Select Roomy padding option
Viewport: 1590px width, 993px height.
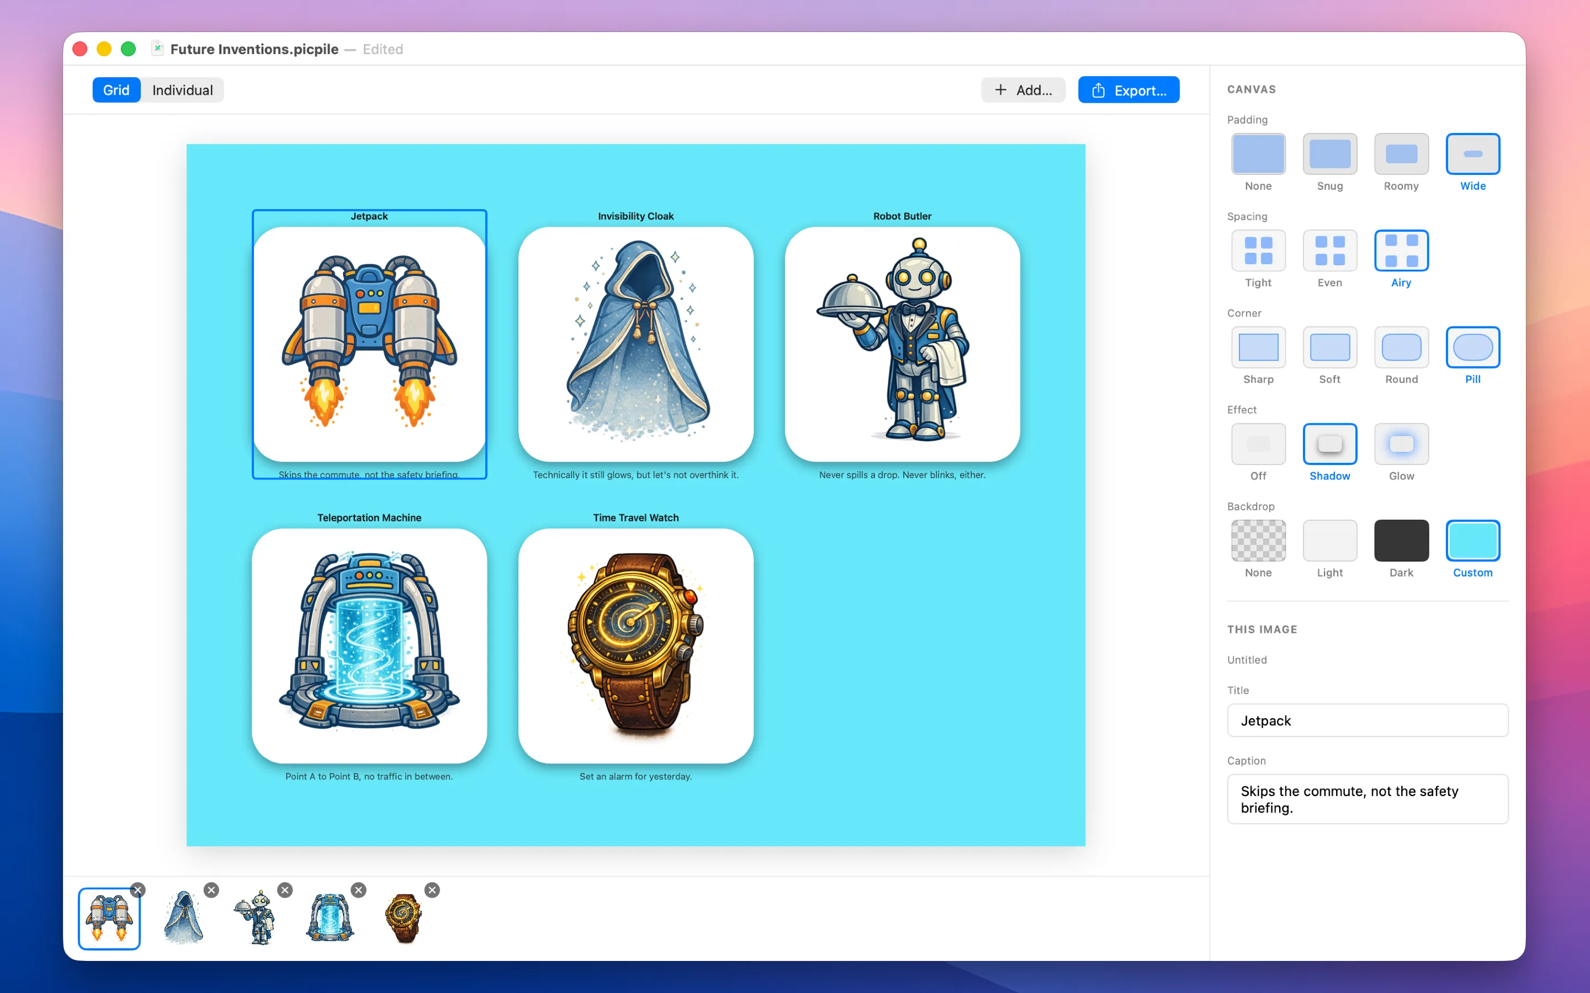(x=1401, y=154)
